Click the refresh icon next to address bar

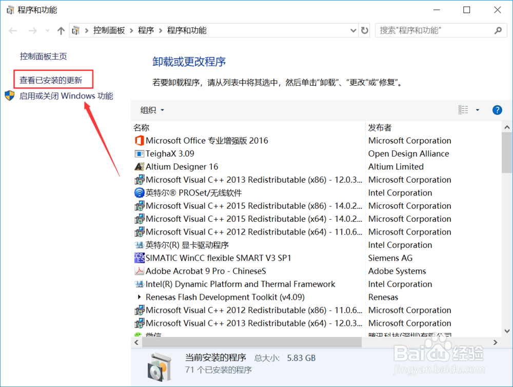[365, 30]
